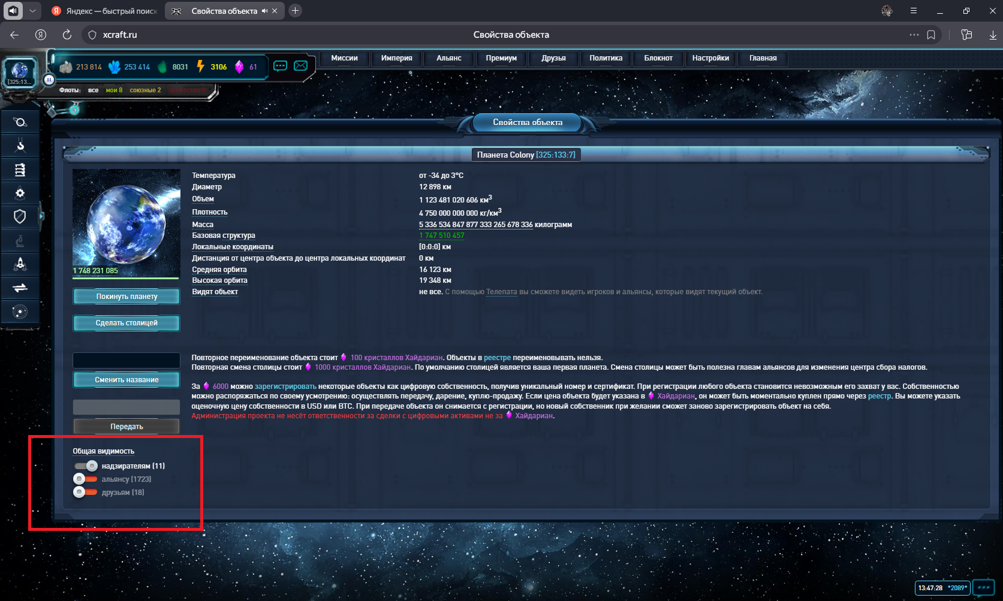Expand the left sidebar arrow handle
The image size is (1003, 601).
click(x=41, y=216)
